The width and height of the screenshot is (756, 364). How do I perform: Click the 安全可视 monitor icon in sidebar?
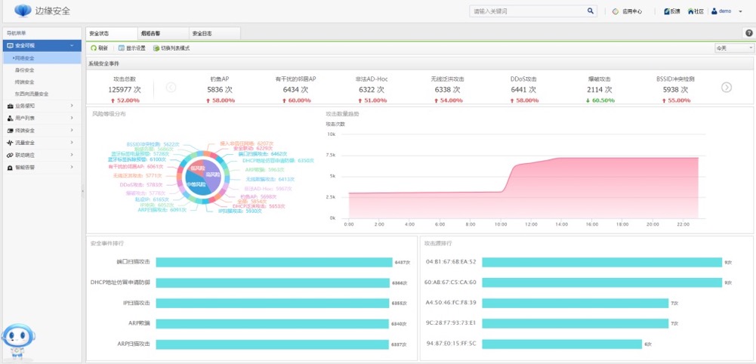point(10,46)
